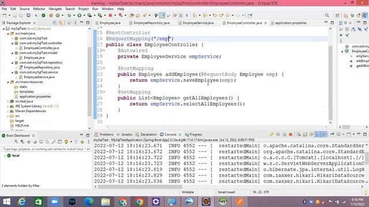This screenshot has height=207, width=369.
Task: Select application.properties in Package Explorer
Action: pyautogui.click(x=35, y=97)
